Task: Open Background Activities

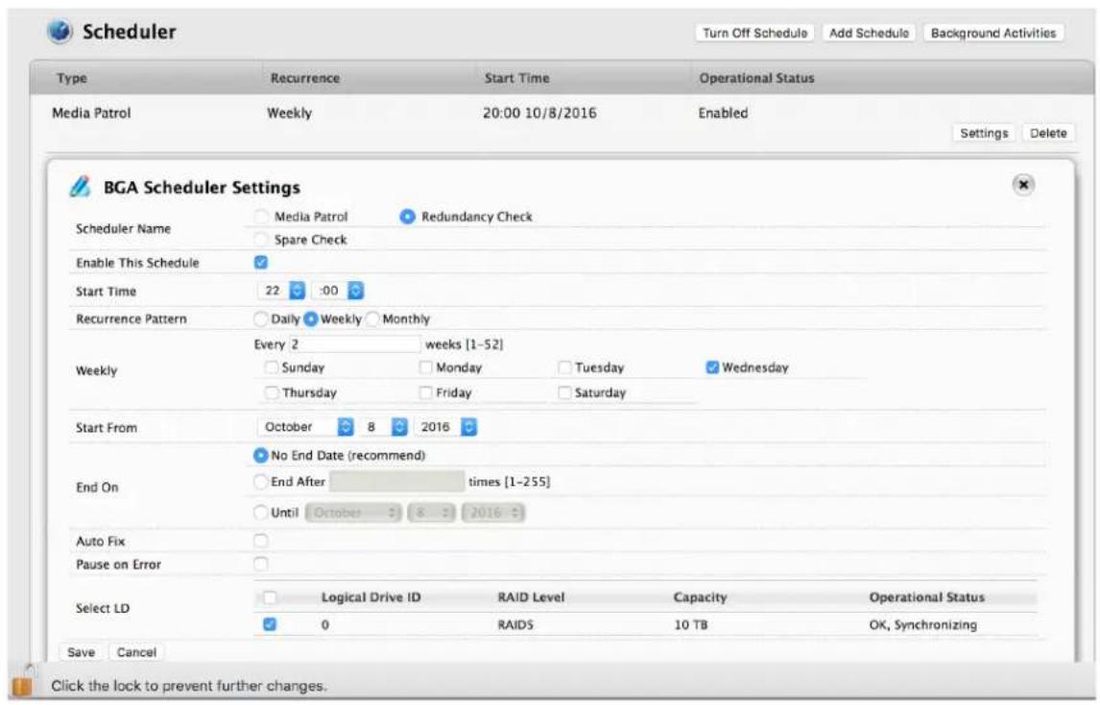Action: coord(992,33)
